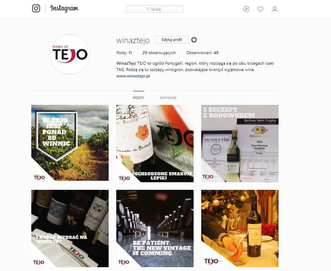Screen dimensions: 331x271
Task: Select the POSTY tab
Action: coord(139,98)
